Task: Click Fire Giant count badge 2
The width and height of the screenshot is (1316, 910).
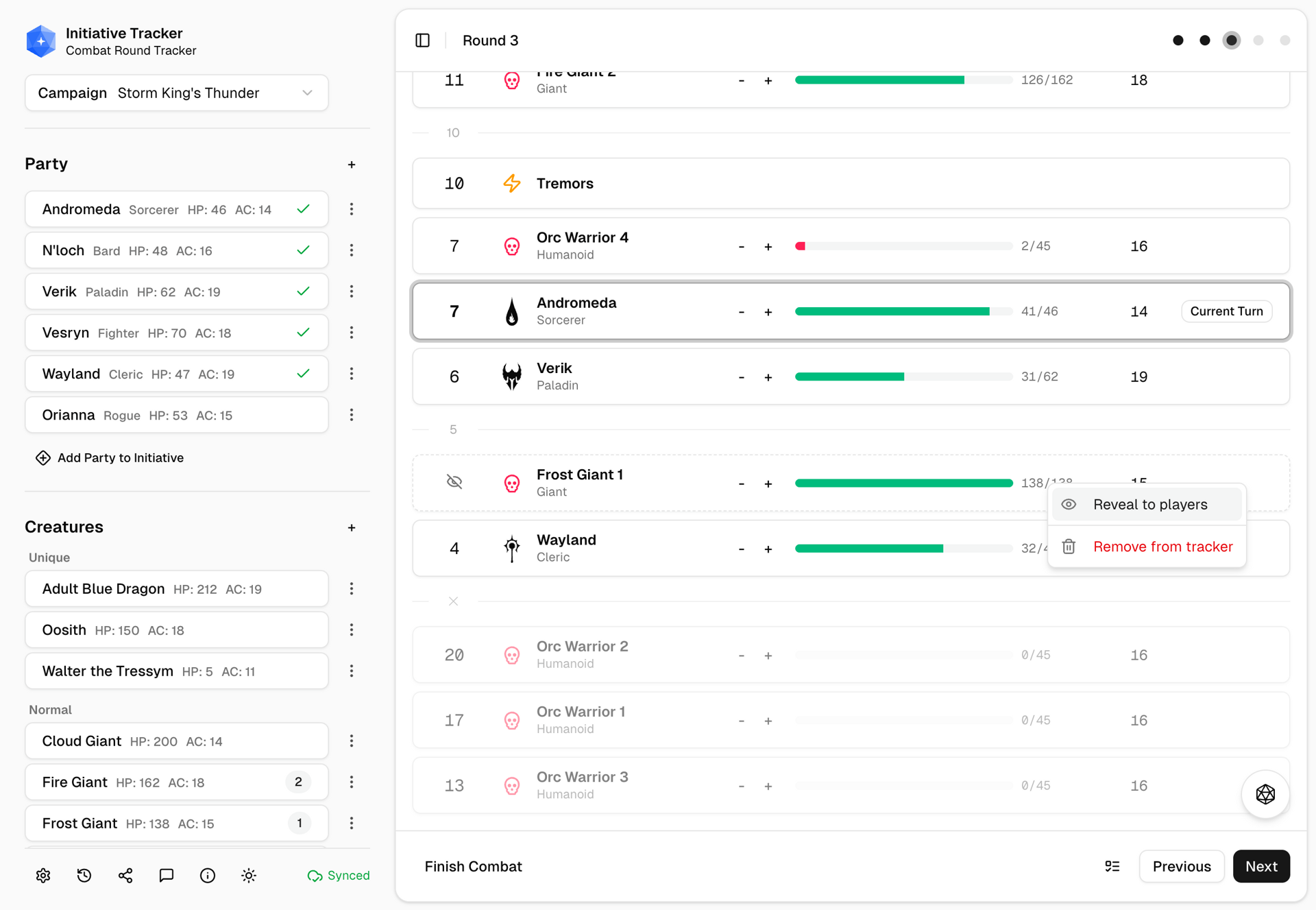Action: point(298,782)
